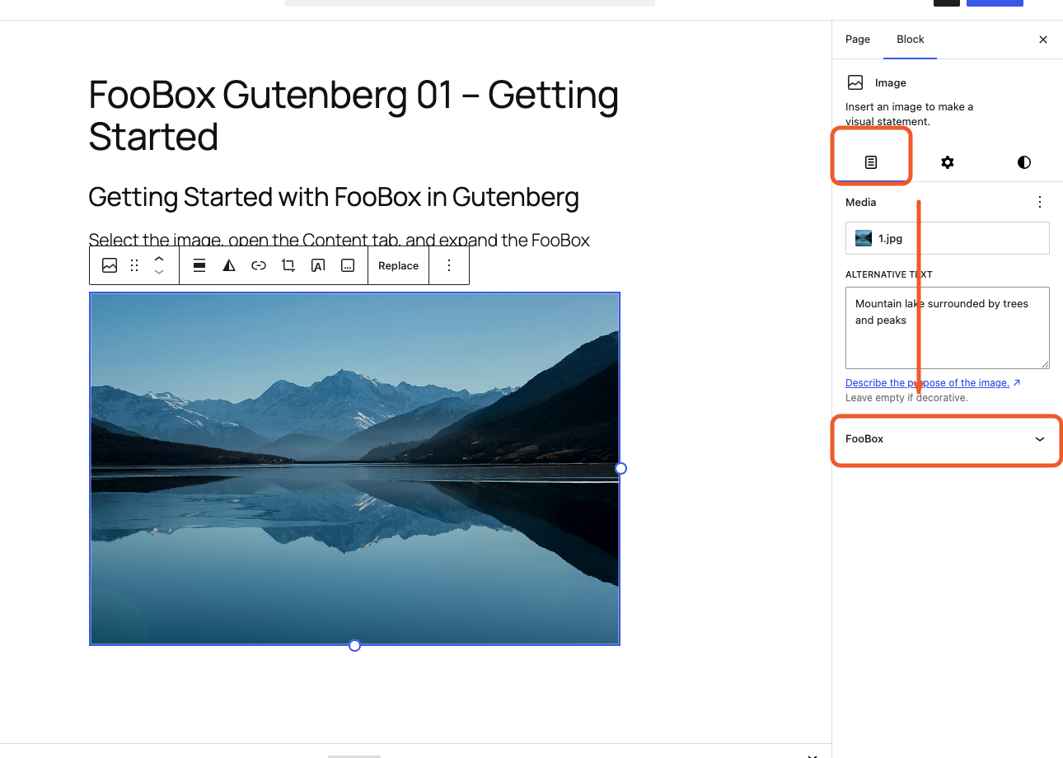The height and width of the screenshot is (758, 1063).
Task: Click the right-side image resize handle
Action: (x=621, y=468)
